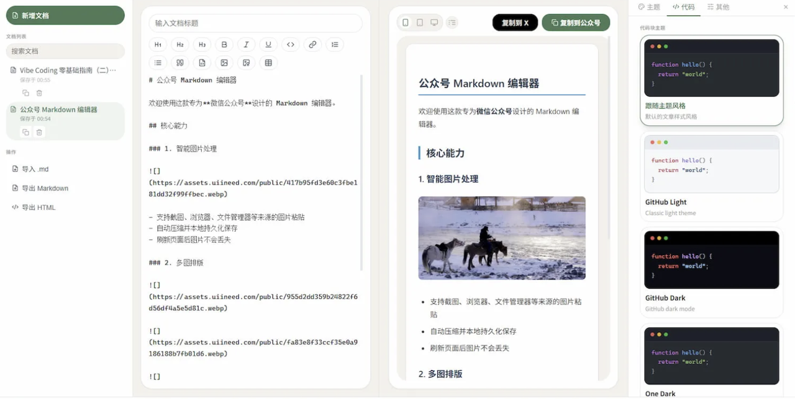Open the 代码 tab
Screen dimensions: 795x399
(683, 7)
